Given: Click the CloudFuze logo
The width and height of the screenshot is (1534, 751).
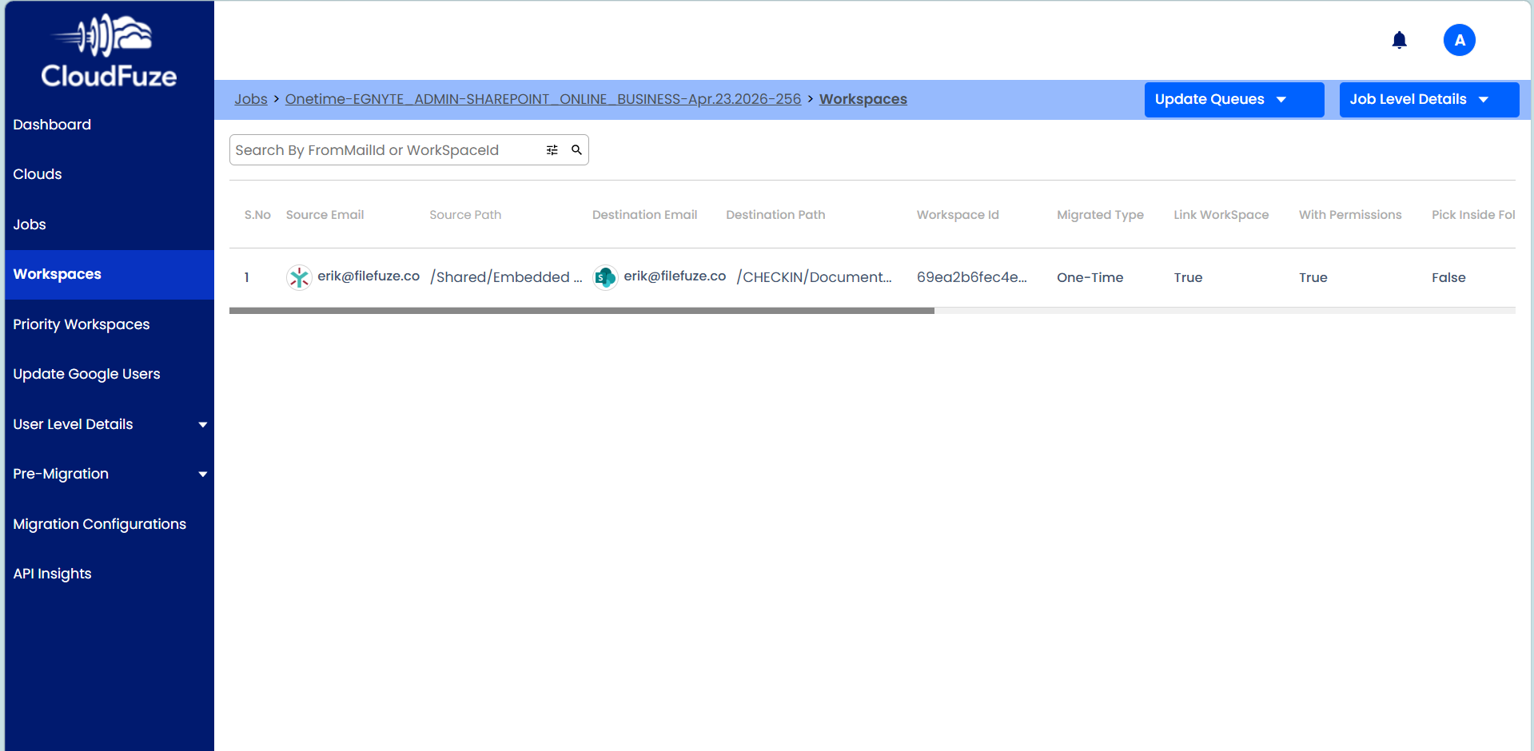Looking at the screenshot, I should (x=109, y=50).
